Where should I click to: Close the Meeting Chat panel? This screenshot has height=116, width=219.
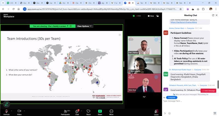tap(217, 15)
